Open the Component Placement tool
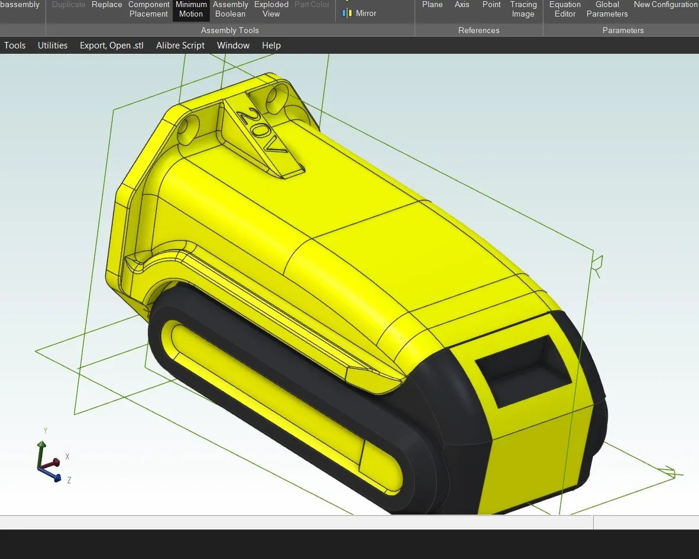 (148, 9)
